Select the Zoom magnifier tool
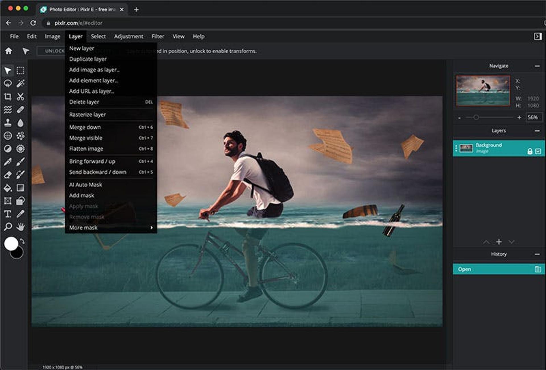The width and height of the screenshot is (546, 370). (8, 227)
